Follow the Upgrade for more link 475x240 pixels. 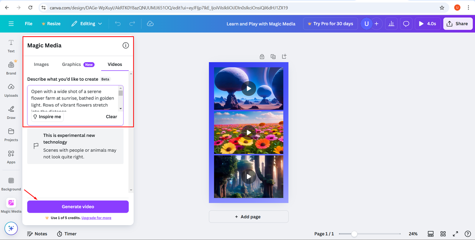(x=96, y=218)
